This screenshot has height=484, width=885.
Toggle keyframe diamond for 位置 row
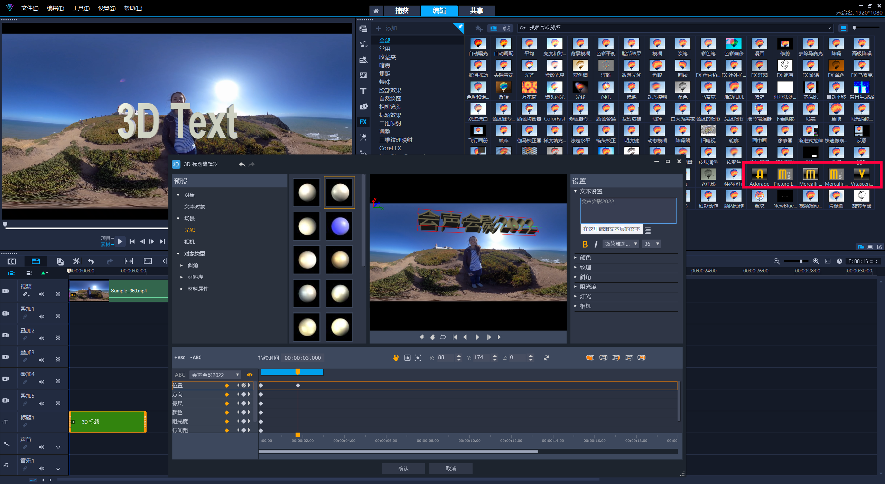227,386
